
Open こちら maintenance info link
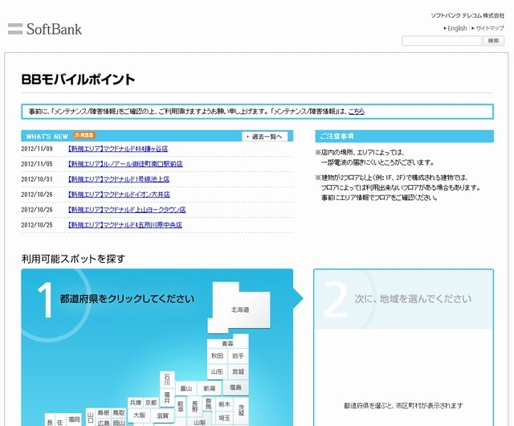357,111
